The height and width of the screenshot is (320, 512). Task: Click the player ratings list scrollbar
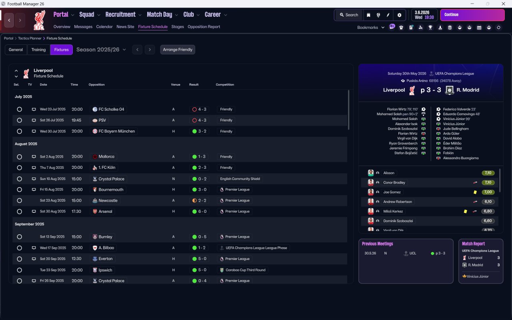tap(499, 180)
